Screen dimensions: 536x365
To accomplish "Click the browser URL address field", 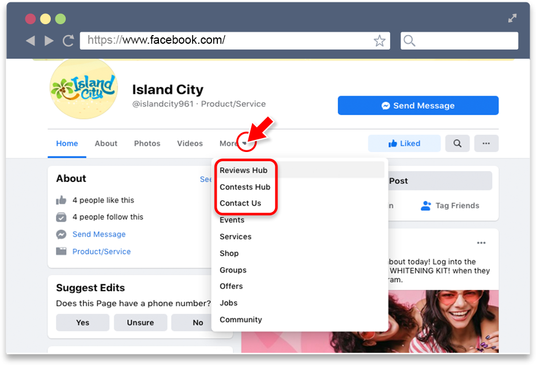I will 235,41.
